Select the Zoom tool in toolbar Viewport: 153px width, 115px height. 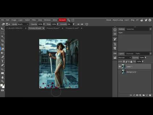tap(2, 81)
